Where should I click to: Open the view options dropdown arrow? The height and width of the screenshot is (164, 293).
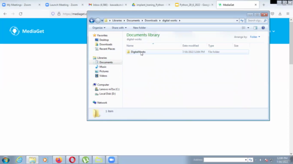click(x=248, y=28)
